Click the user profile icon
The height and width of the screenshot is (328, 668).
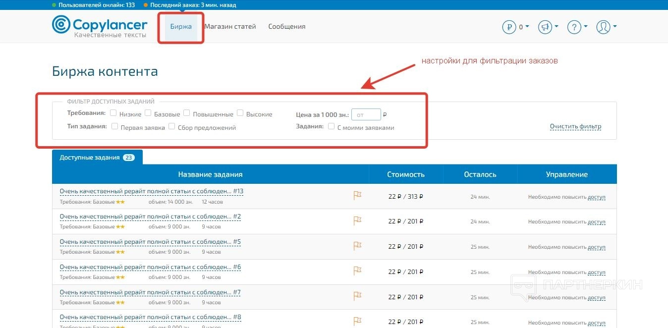pos(603,27)
